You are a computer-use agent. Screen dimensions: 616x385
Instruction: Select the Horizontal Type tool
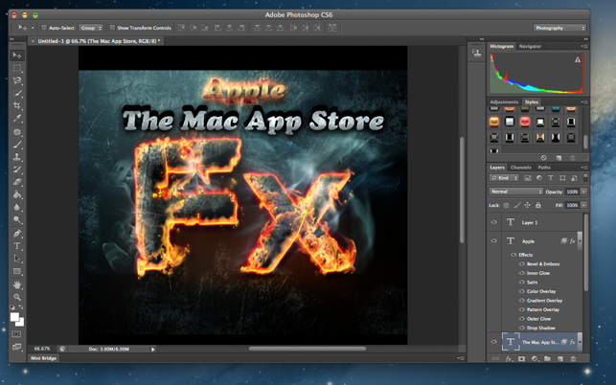(17, 246)
